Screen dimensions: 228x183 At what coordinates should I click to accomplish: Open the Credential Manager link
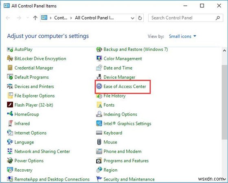click(34, 68)
